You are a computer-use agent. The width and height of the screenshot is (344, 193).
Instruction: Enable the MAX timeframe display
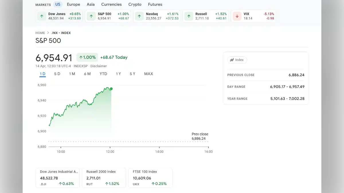pos(148,73)
